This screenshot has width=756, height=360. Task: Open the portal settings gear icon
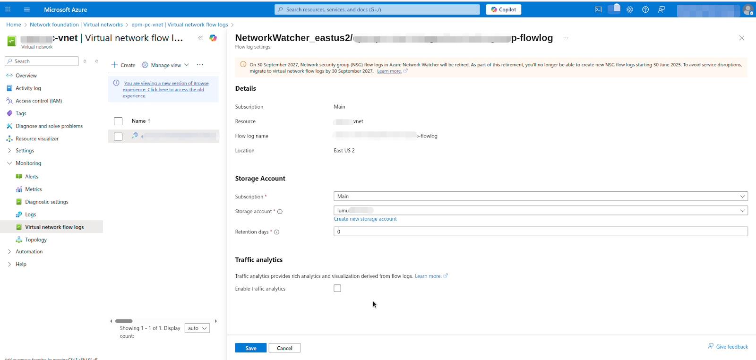[x=629, y=9]
